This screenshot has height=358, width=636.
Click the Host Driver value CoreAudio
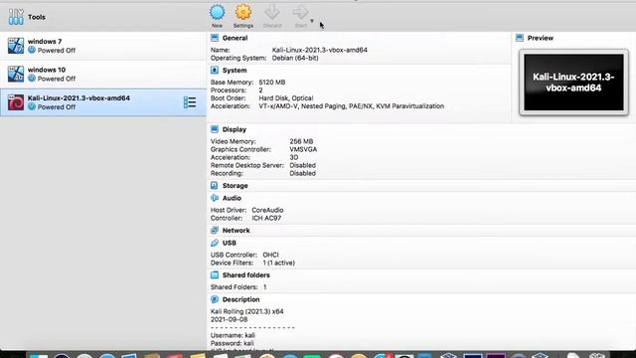267,210
